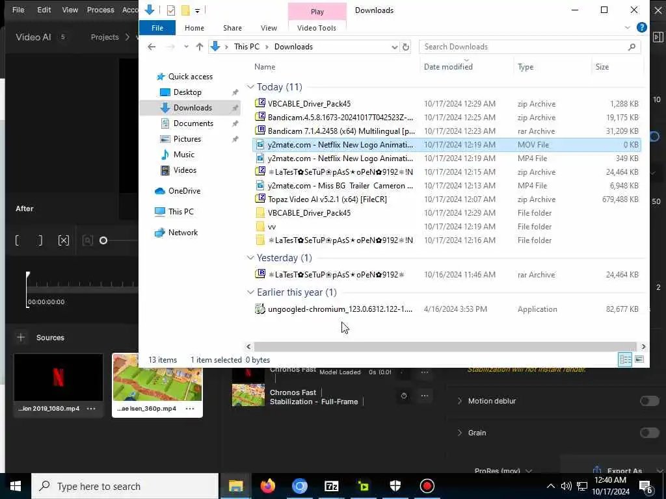The width and height of the screenshot is (666, 499).
Task: Open notification center in system tray
Action: [646, 487]
